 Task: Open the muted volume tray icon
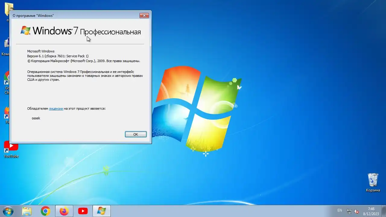356,211
